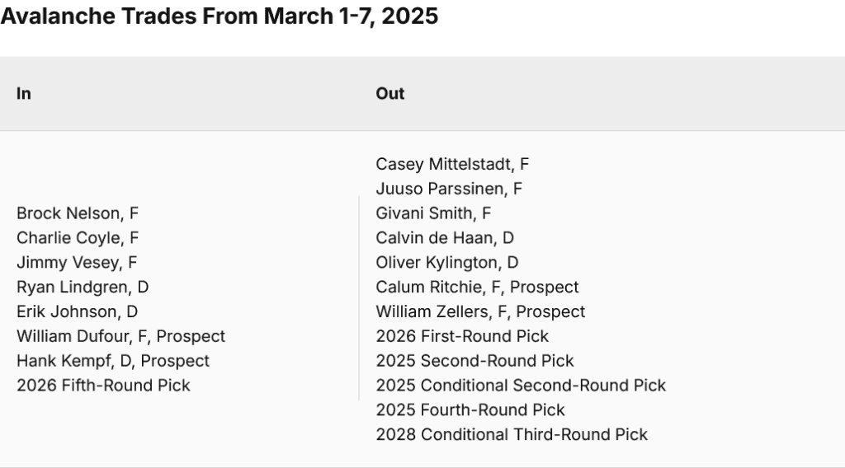
Task: Select the "Out" column header
Action: click(x=390, y=94)
